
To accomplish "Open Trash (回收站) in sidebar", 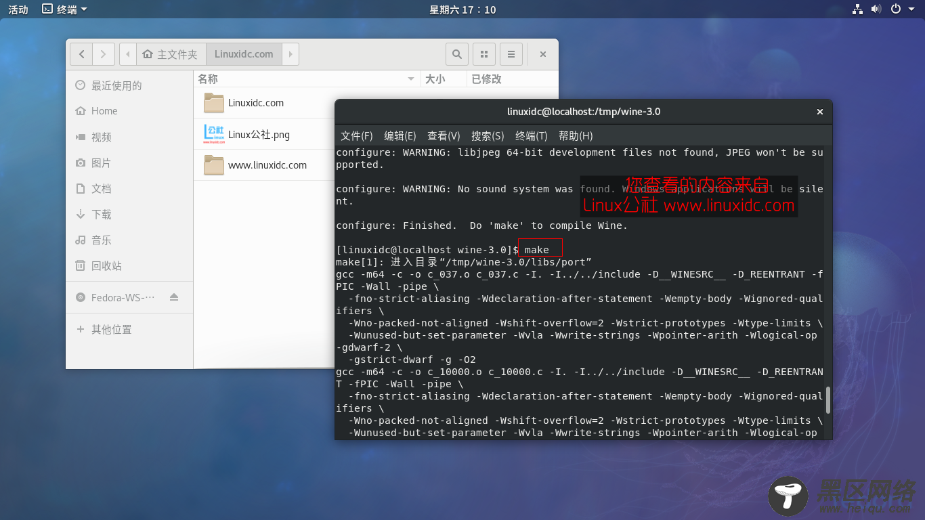I will [x=129, y=265].
